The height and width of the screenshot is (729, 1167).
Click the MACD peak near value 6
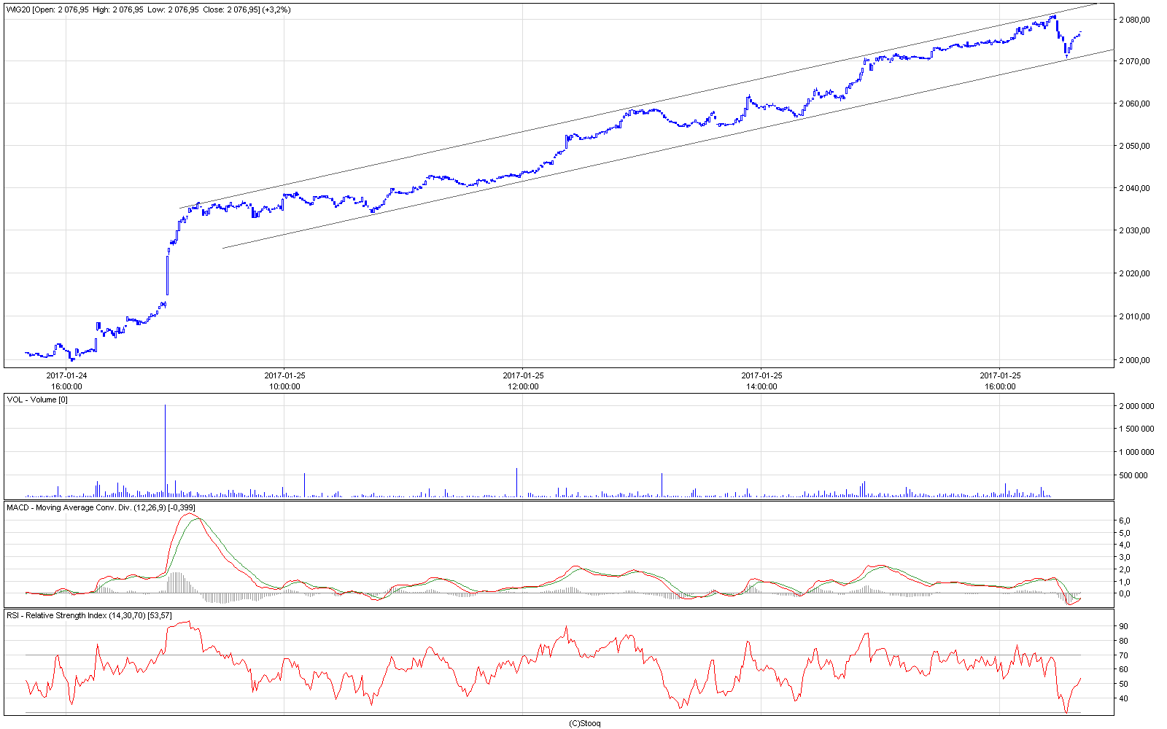[190, 515]
